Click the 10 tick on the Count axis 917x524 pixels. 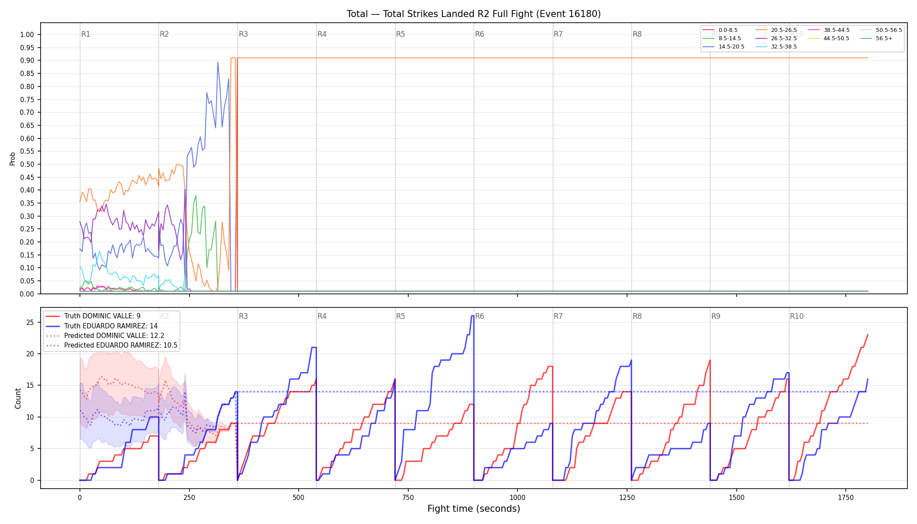[30, 417]
